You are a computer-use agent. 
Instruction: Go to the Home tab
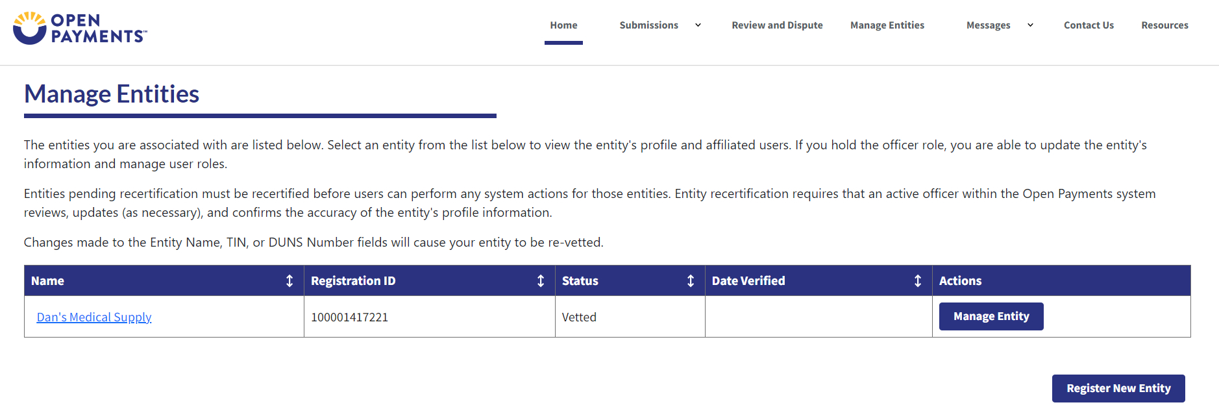pos(563,25)
